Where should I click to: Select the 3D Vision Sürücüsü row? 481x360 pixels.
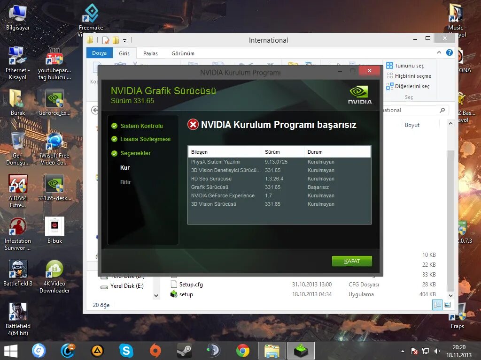[x=279, y=204]
